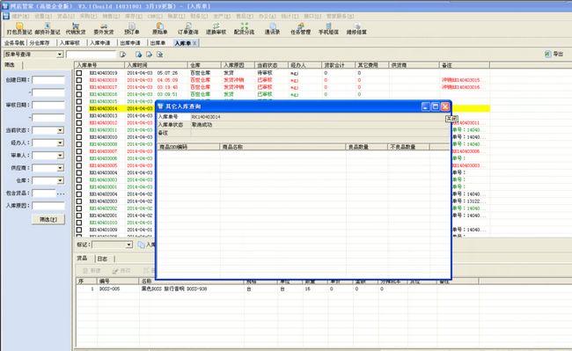
Task: Switch to the 入库审核 tab
Action: pos(70,43)
